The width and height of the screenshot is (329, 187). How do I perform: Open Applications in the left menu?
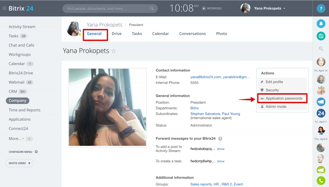pos(20,119)
